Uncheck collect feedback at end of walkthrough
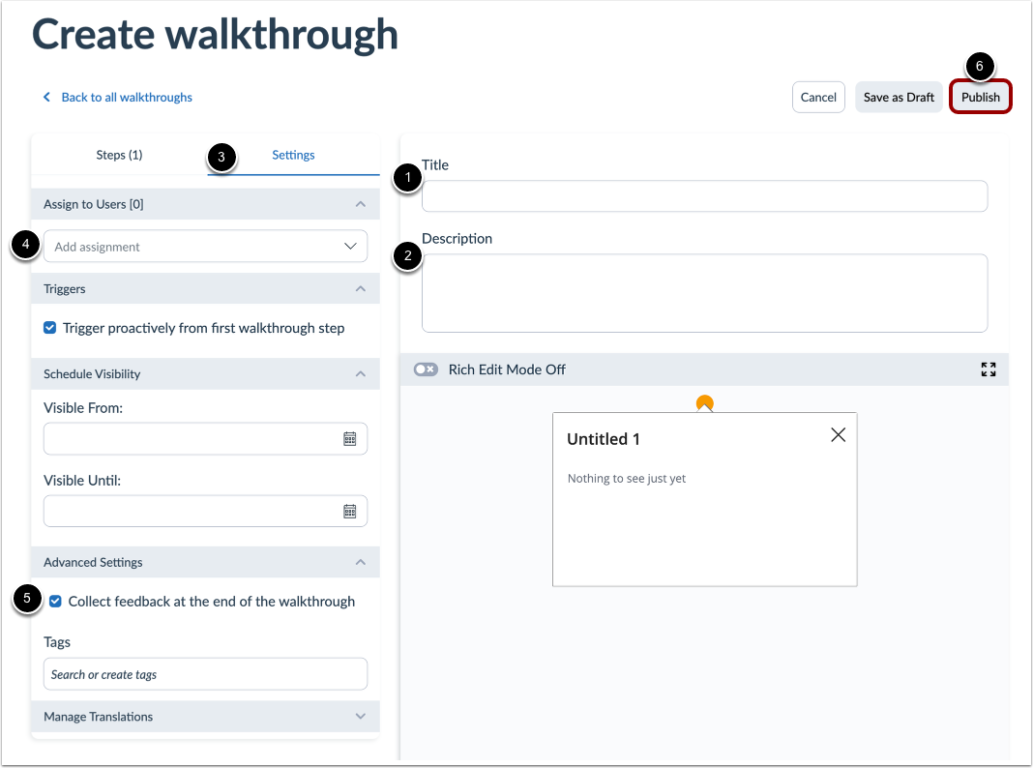Image resolution: width=1033 pixels, height=768 pixels. [x=55, y=601]
